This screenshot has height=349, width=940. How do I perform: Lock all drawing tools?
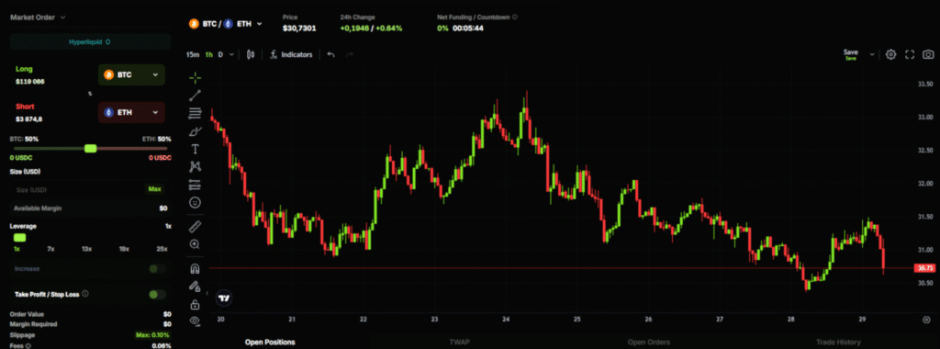click(195, 304)
